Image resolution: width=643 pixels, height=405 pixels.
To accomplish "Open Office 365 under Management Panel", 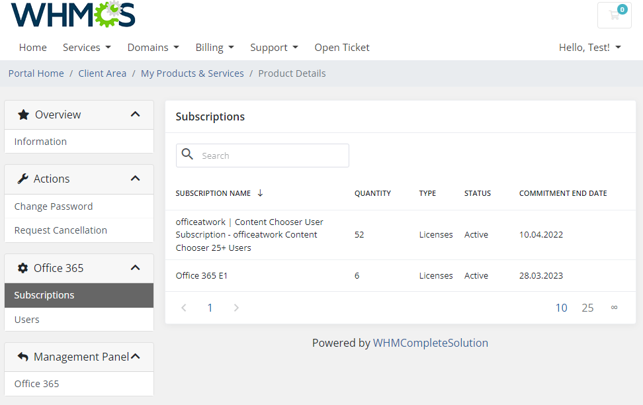I will click(x=79, y=384).
